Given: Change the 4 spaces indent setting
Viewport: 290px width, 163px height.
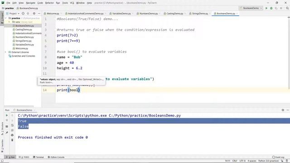Looking at the screenshot, I should tap(252, 161).
